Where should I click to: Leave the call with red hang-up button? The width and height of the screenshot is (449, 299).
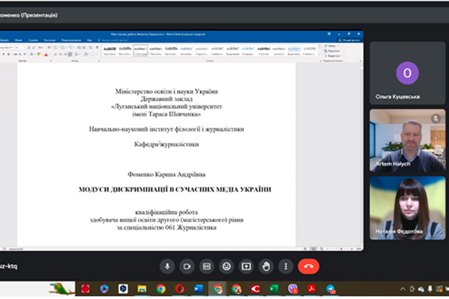309,267
